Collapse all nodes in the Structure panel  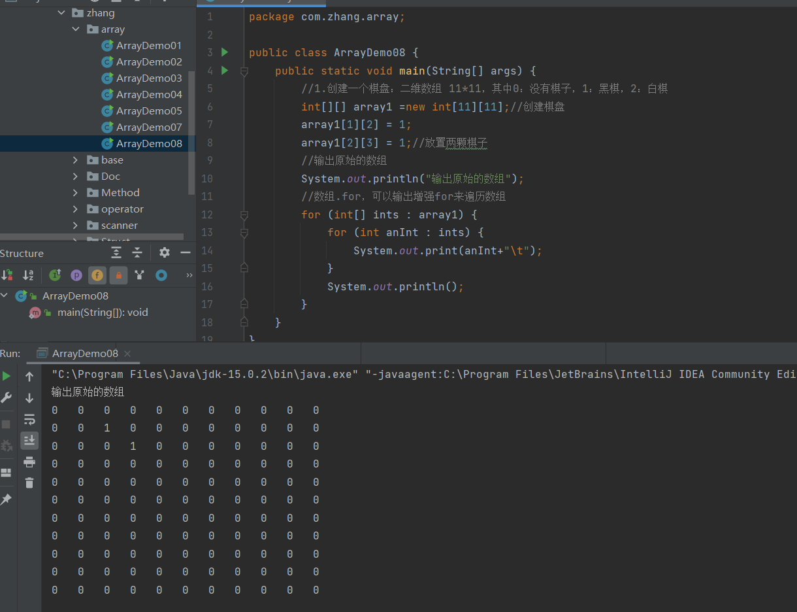(x=137, y=252)
